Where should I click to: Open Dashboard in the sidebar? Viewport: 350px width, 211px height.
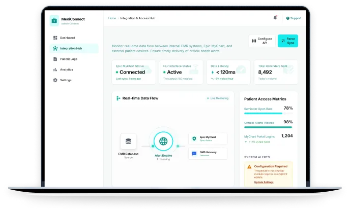[67, 38]
